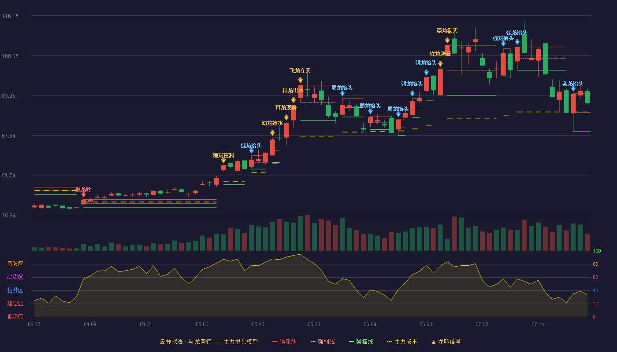Click the 06-22 date axis label
Screen dimensions: 617x352
(426, 324)
